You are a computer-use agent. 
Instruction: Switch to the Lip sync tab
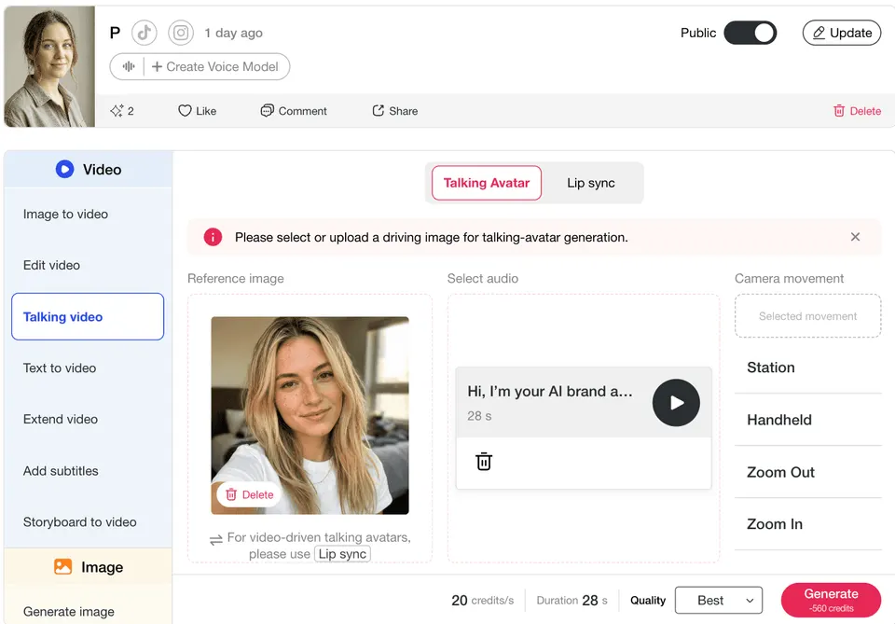[x=591, y=183]
